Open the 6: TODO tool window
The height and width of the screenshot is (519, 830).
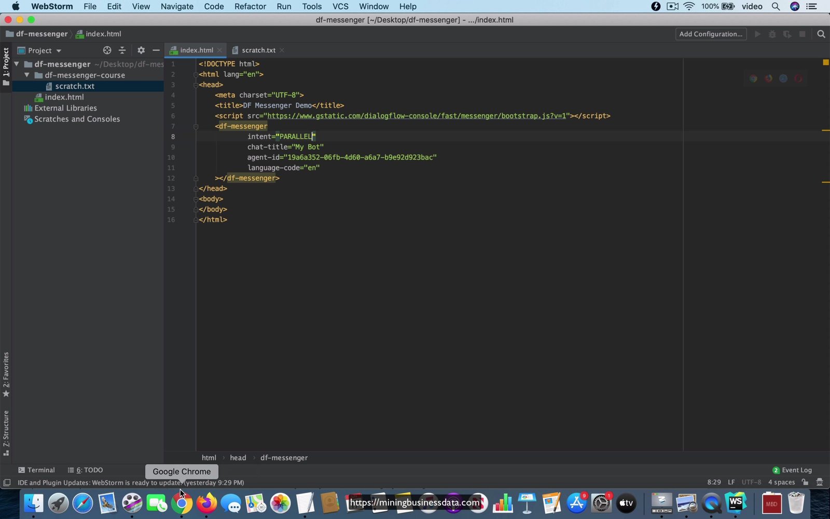[x=85, y=470]
